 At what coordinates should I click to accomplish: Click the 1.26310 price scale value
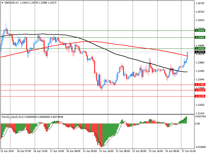(x=200, y=12)
